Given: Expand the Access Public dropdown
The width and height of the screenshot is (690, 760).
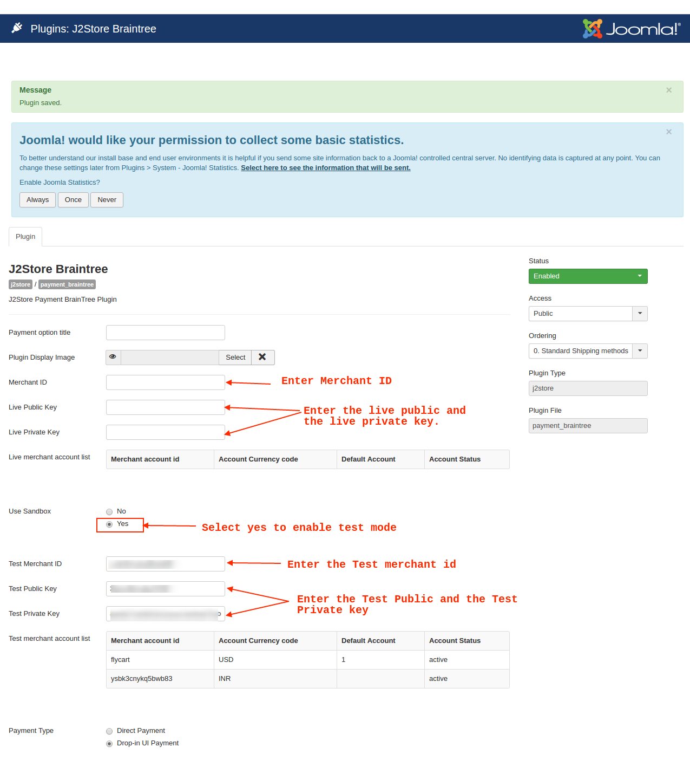Looking at the screenshot, I should click(x=588, y=314).
